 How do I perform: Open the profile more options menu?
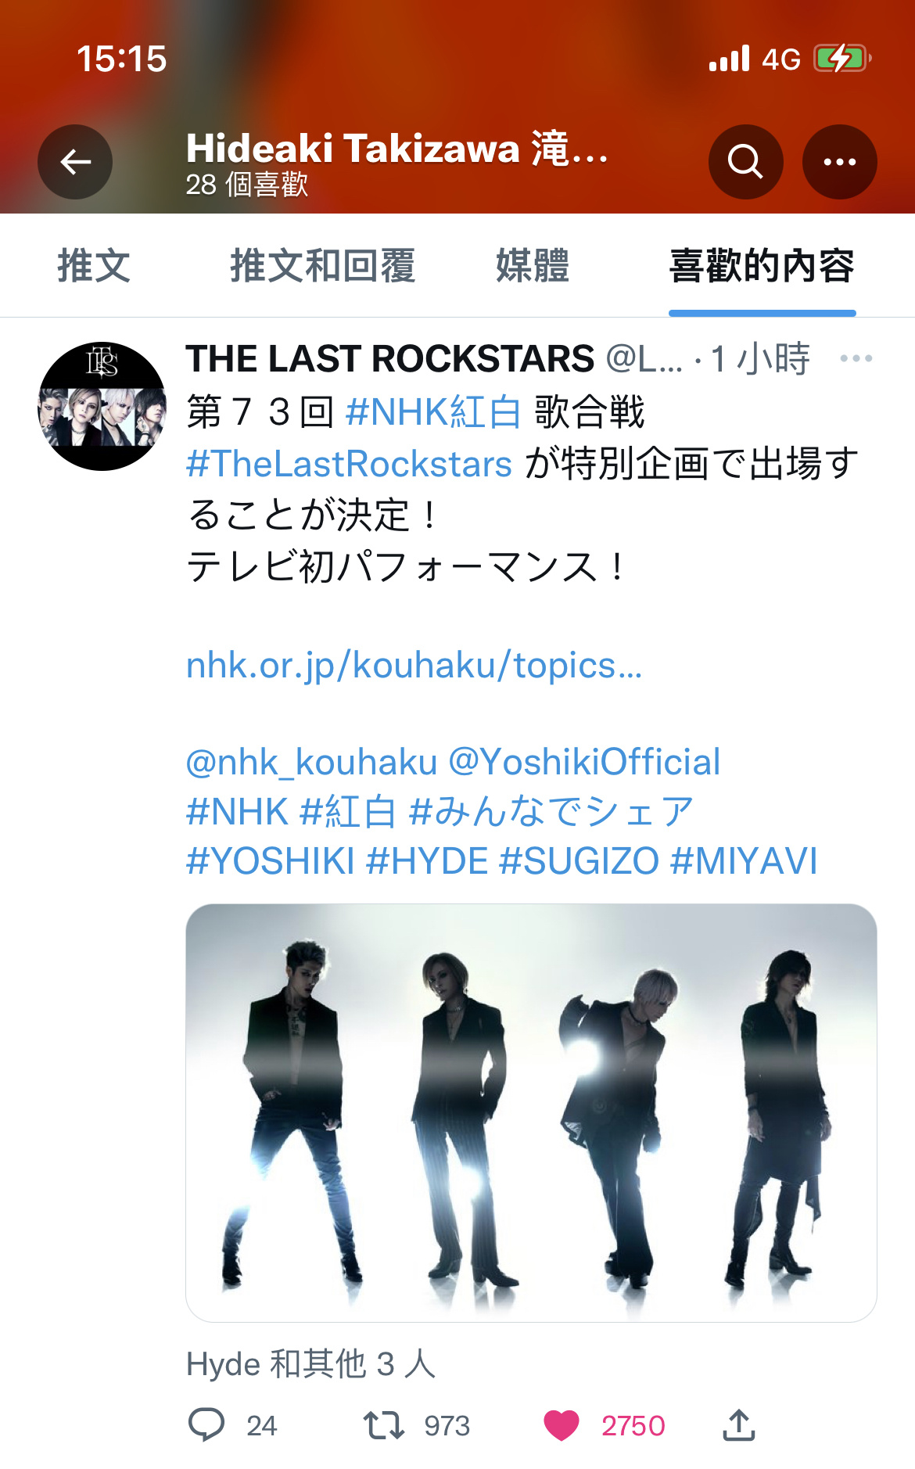(840, 162)
